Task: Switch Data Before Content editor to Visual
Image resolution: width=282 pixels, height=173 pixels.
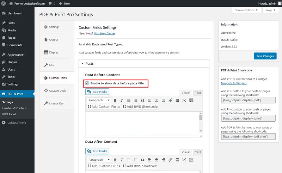Action: (186, 92)
